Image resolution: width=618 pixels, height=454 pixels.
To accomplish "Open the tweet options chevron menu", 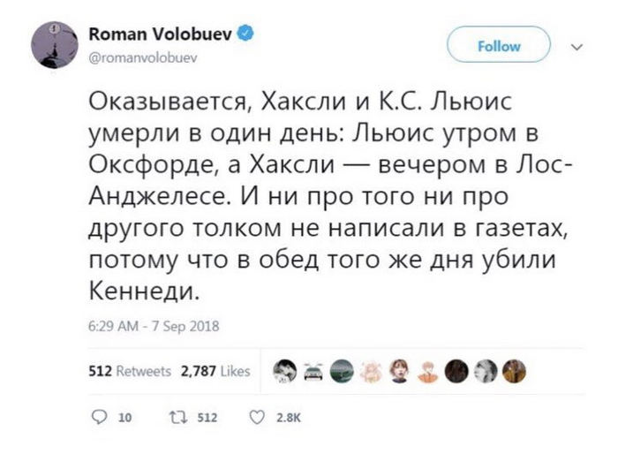I will point(578,46).
